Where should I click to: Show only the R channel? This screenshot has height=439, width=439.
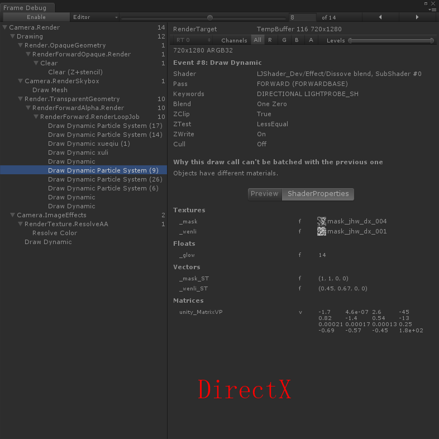pos(270,40)
